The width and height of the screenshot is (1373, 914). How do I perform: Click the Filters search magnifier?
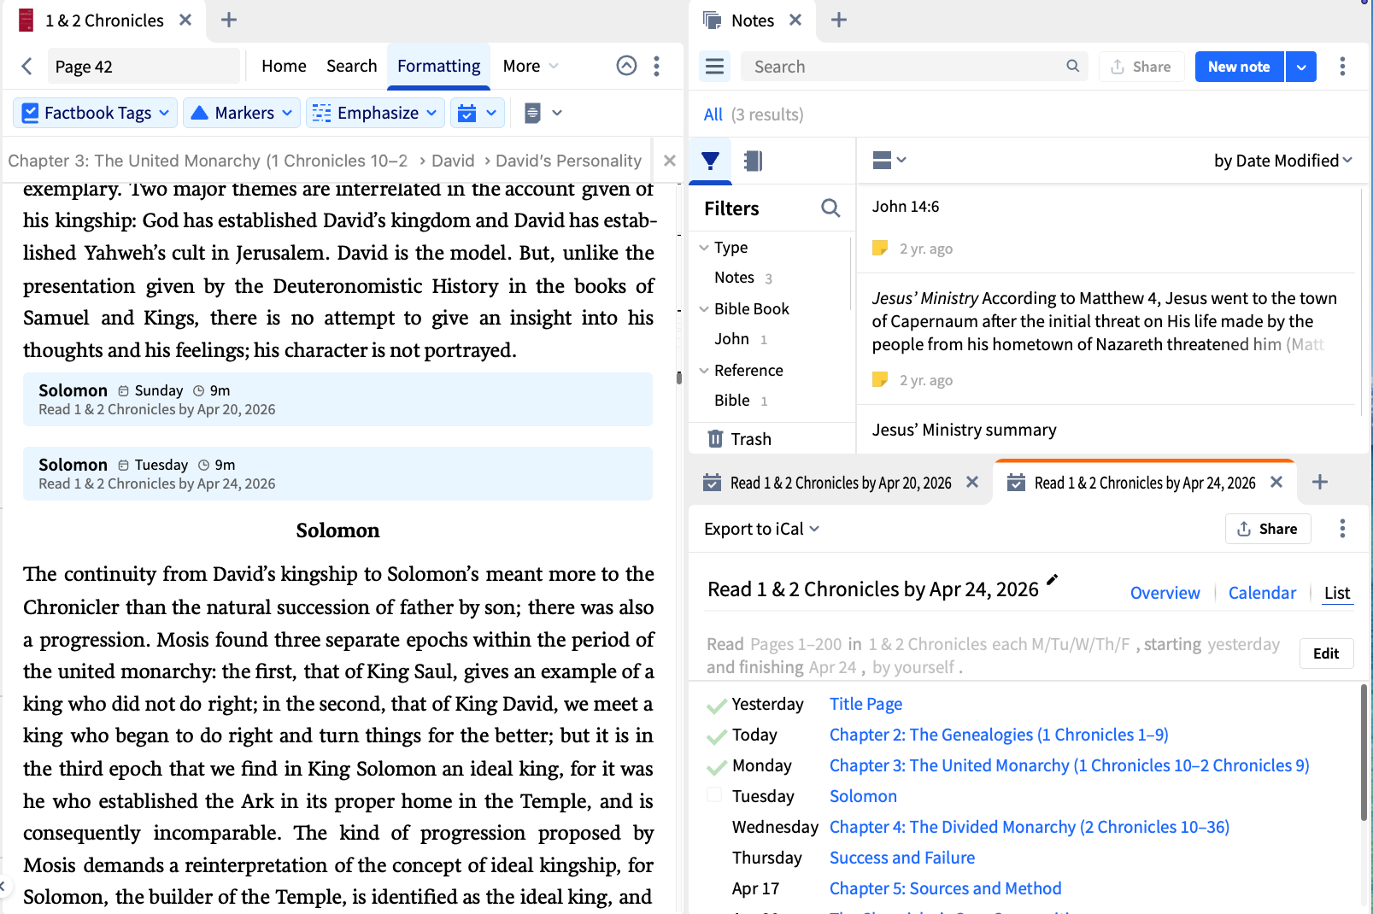pos(830,208)
